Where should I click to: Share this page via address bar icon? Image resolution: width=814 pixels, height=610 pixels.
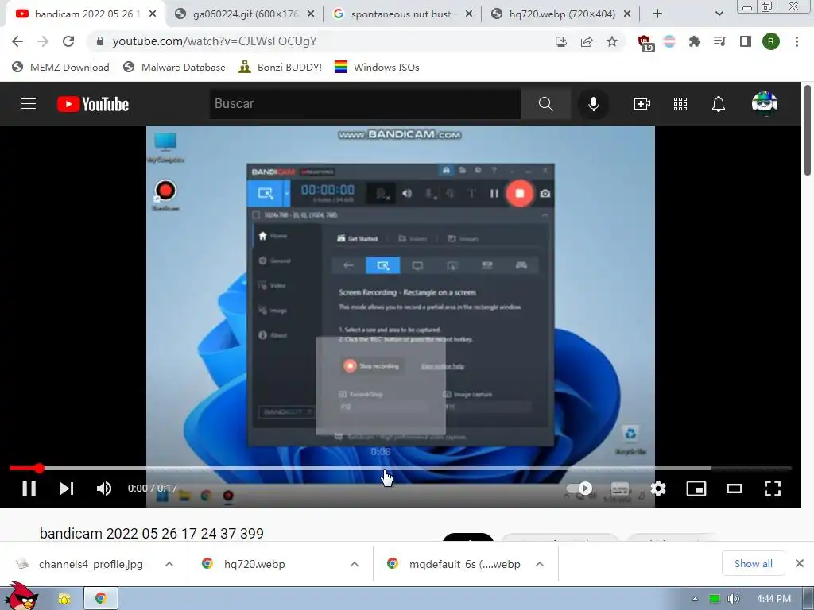click(587, 41)
